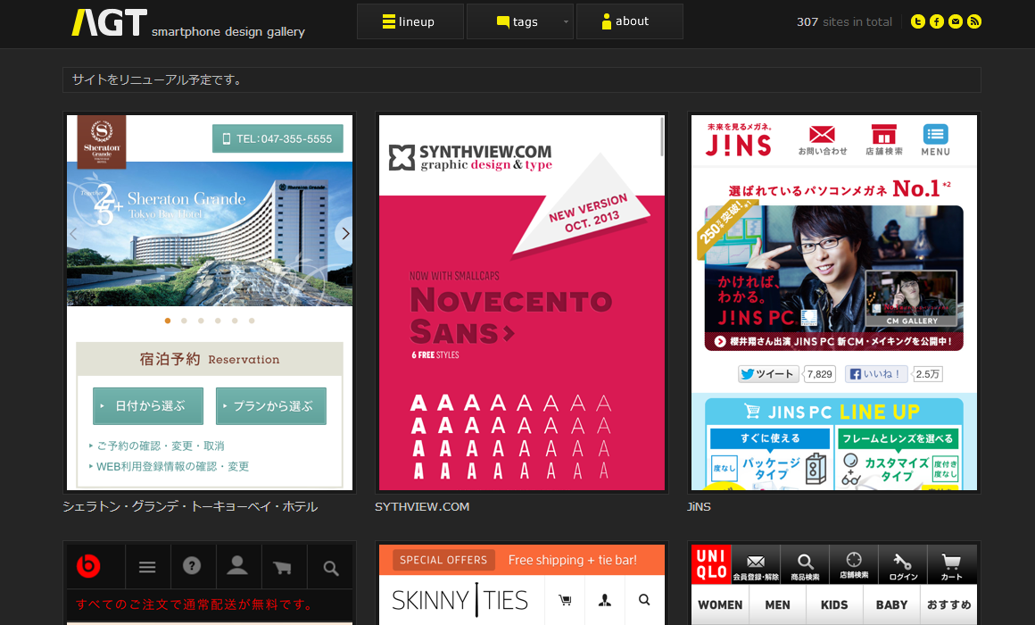Open SYTHVIEW.COM caption link
Screen dimensions: 1035x625
click(422, 507)
